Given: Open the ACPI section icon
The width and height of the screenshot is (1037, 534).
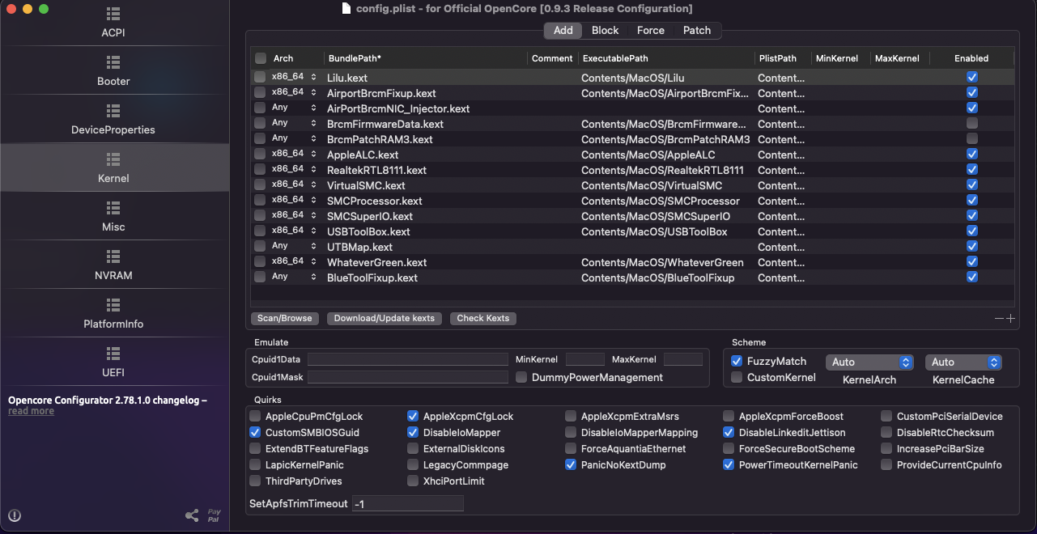Looking at the screenshot, I should coord(113,15).
